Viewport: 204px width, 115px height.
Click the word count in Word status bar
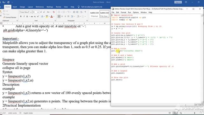(x=12, y=113)
